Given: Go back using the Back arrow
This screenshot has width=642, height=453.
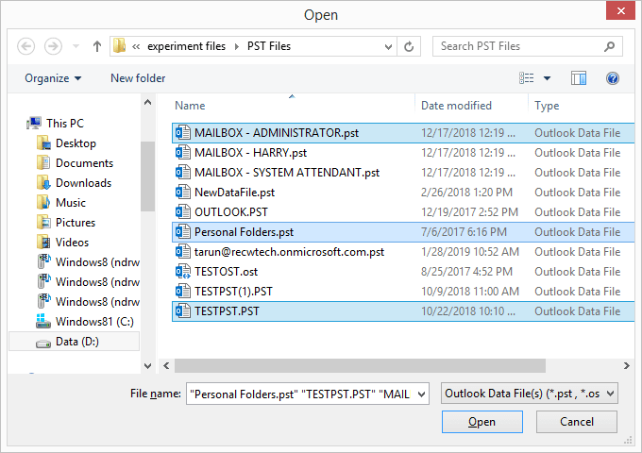Looking at the screenshot, I should [x=25, y=46].
